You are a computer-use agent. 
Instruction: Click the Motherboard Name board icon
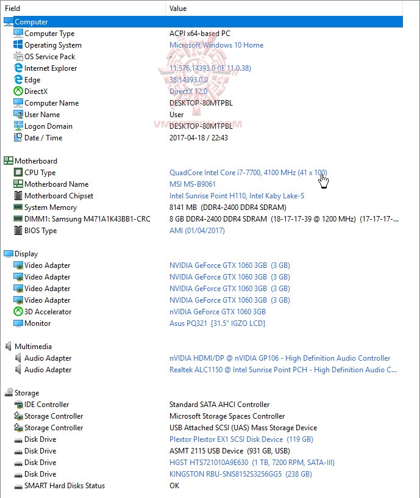pyautogui.click(x=18, y=184)
